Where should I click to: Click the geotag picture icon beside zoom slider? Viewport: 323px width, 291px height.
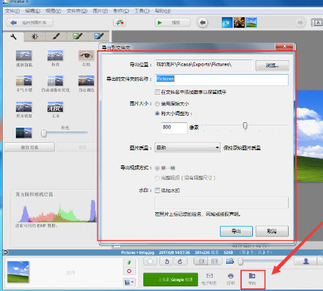point(230,261)
